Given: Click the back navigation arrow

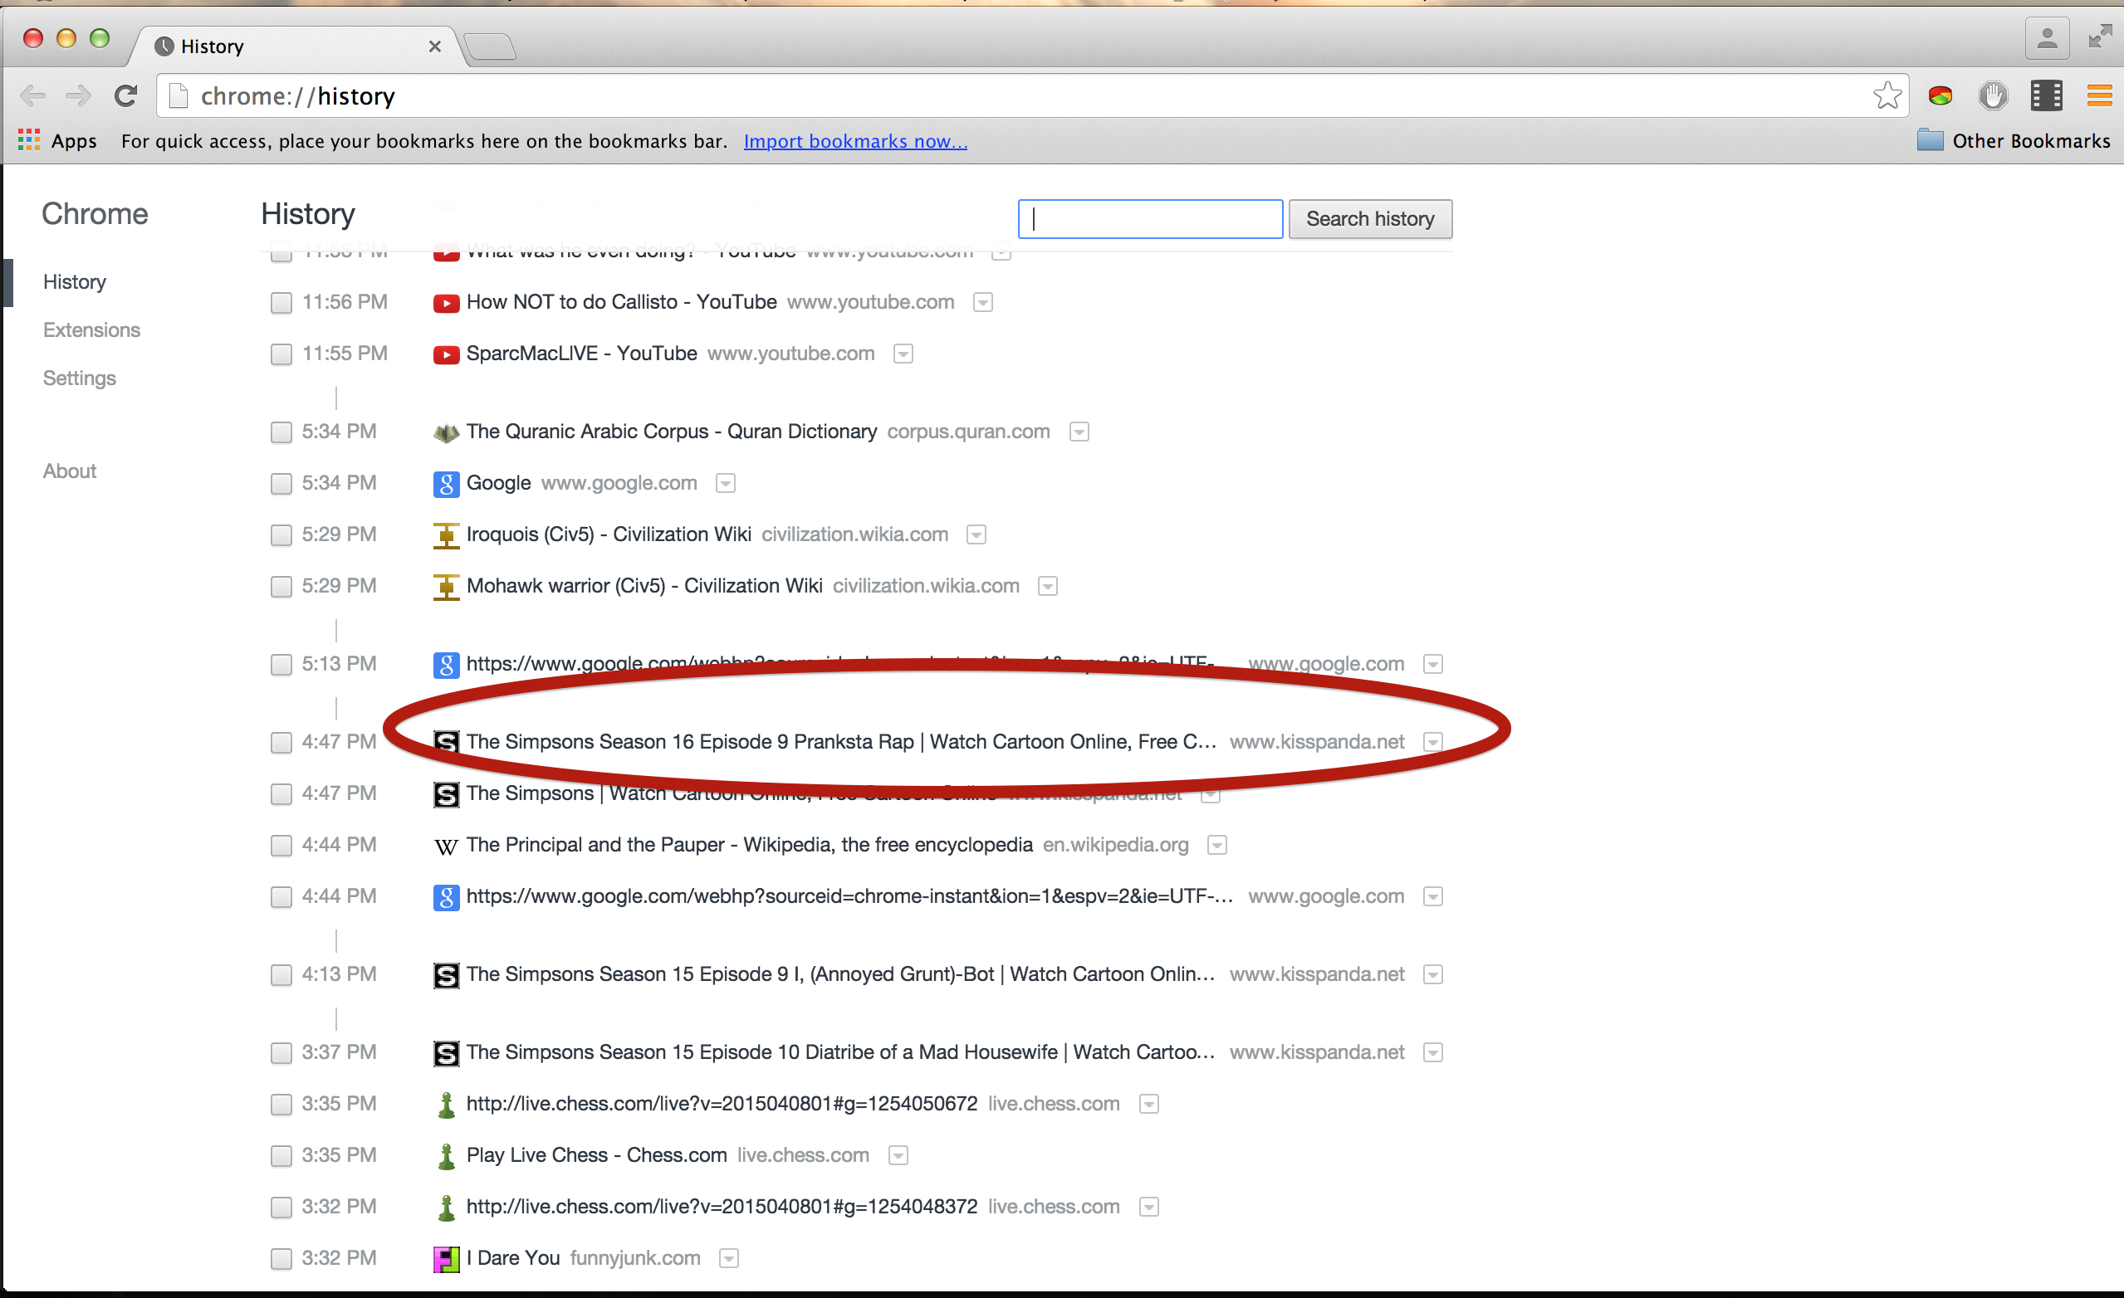Looking at the screenshot, I should point(32,95).
